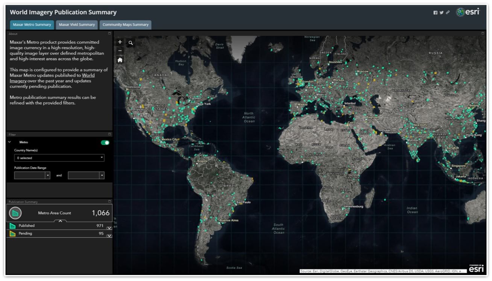Click the 1,066 total count value
Screen dimensions: 492x281
pos(101,213)
